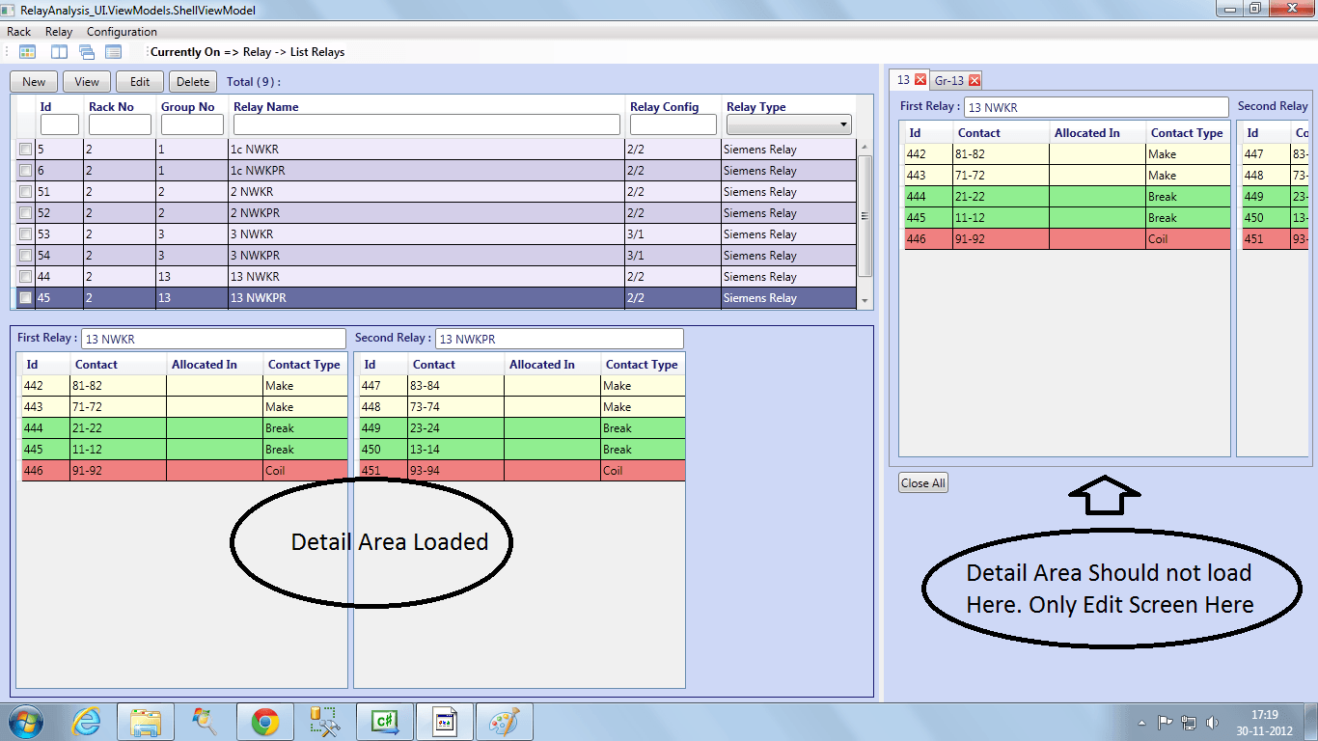Tick the checkbox for relay Id 44

(x=25, y=277)
